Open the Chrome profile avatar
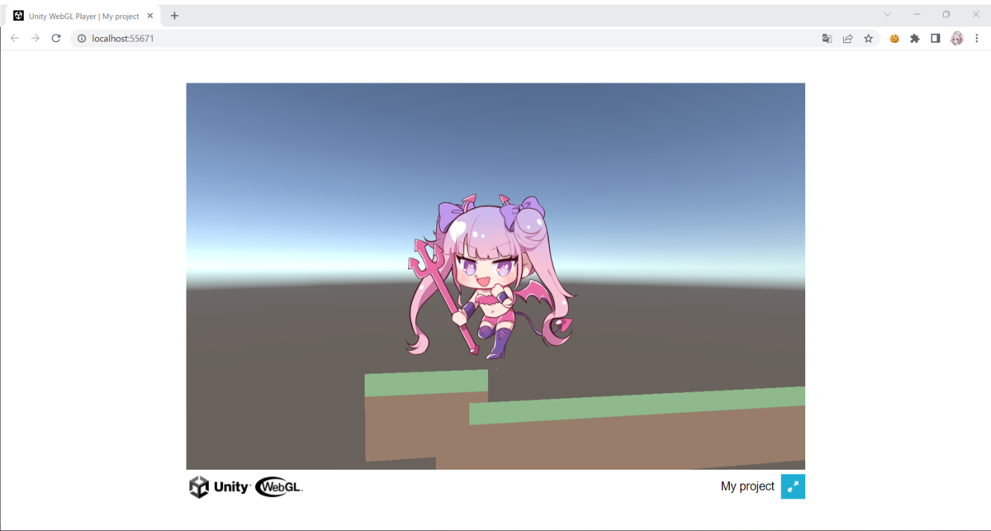 956,38
